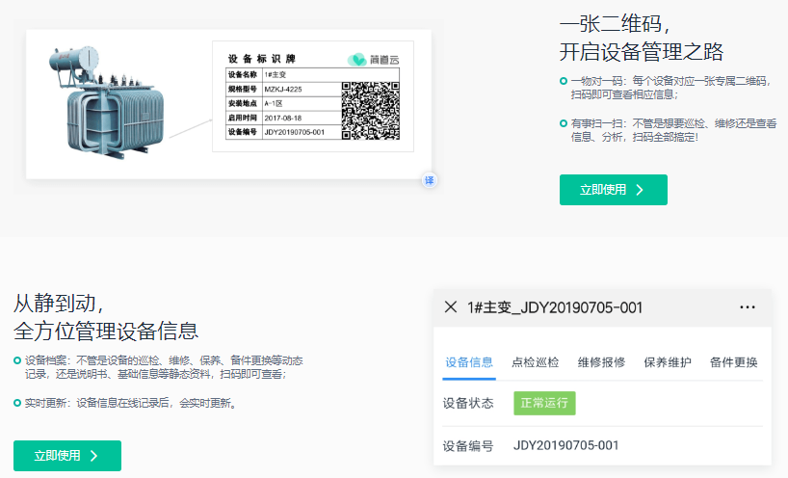Show the 备件更换 tab
Screen dimensions: 788x478
(x=733, y=362)
